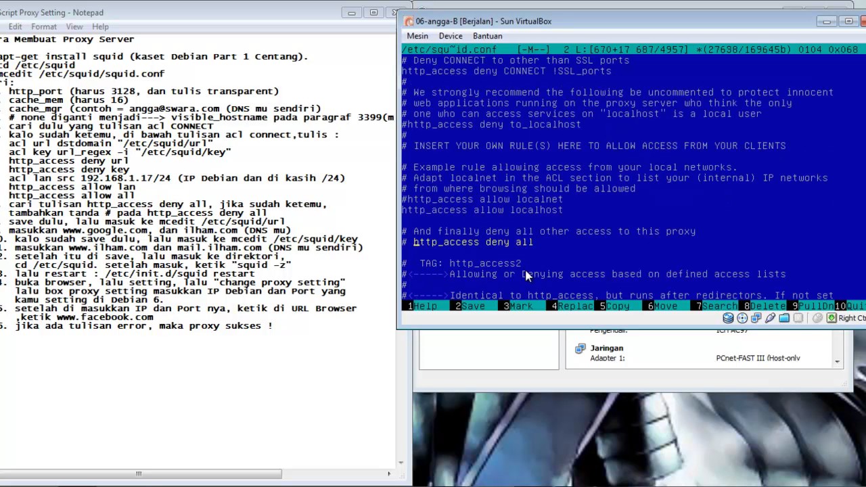This screenshot has width=866, height=487.
Task: Click the 9PullDn function key in mcedit
Action: tap(813, 306)
